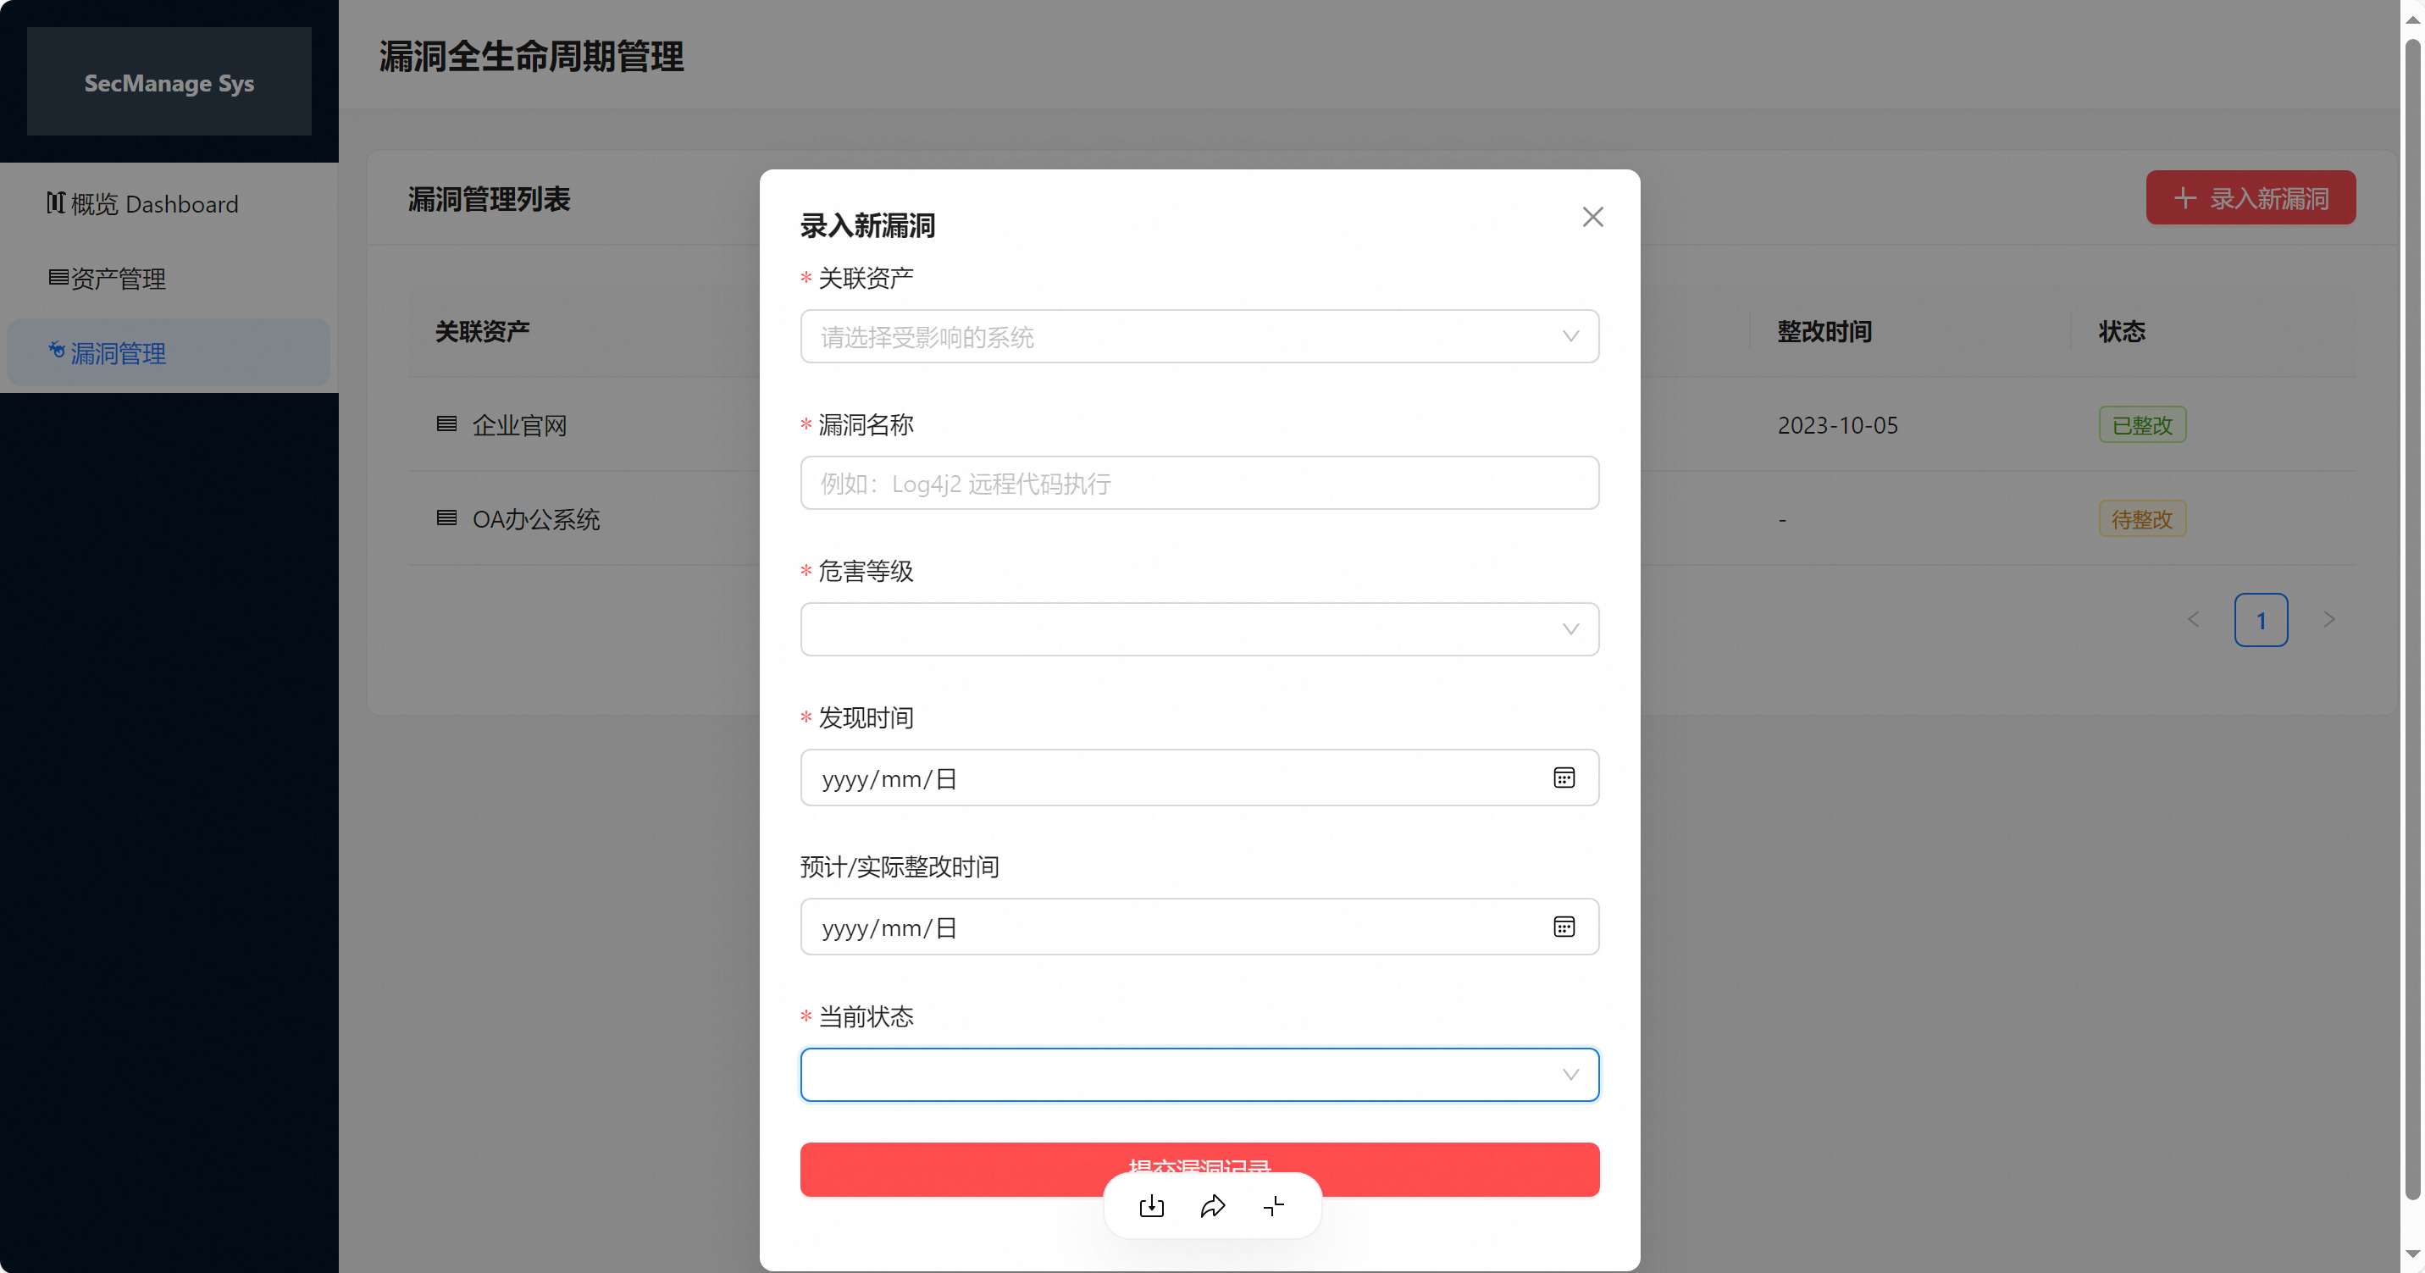Click the 发现时间 date text yyyy/mm/日
2425x1273 pixels.
tap(889, 778)
